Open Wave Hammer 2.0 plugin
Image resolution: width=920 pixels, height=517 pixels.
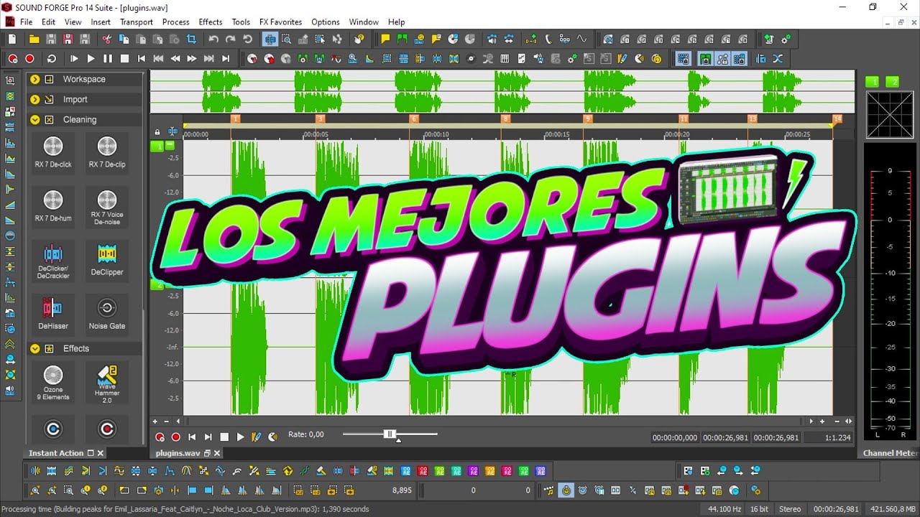(x=107, y=383)
